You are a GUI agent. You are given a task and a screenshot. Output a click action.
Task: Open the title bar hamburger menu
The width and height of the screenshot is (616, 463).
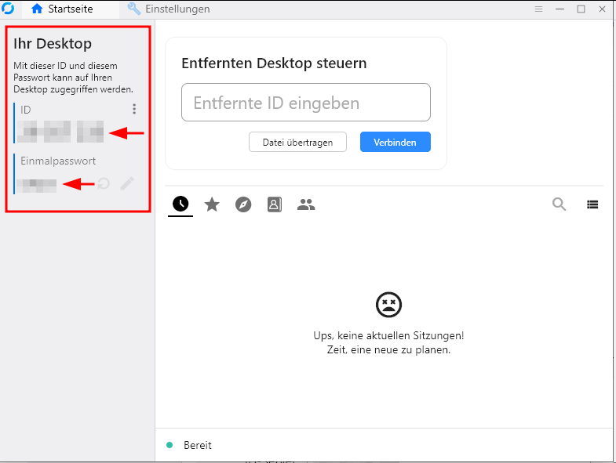click(x=538, y=9)
